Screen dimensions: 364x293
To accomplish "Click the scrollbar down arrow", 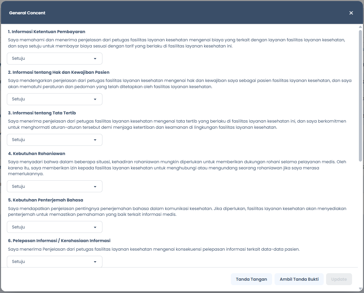I will pos(360,289).
